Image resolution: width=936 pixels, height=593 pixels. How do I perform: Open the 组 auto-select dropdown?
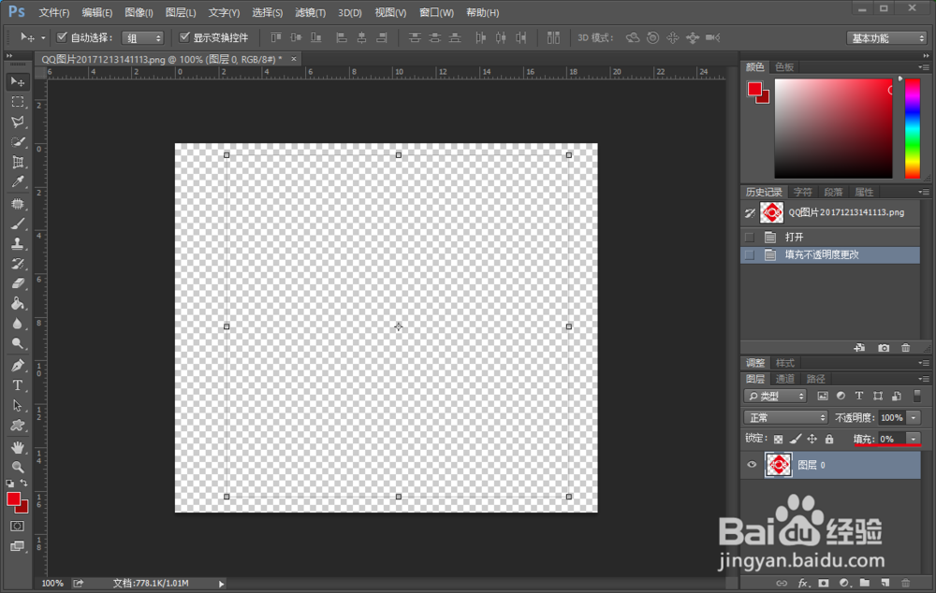tap(142, 38)
